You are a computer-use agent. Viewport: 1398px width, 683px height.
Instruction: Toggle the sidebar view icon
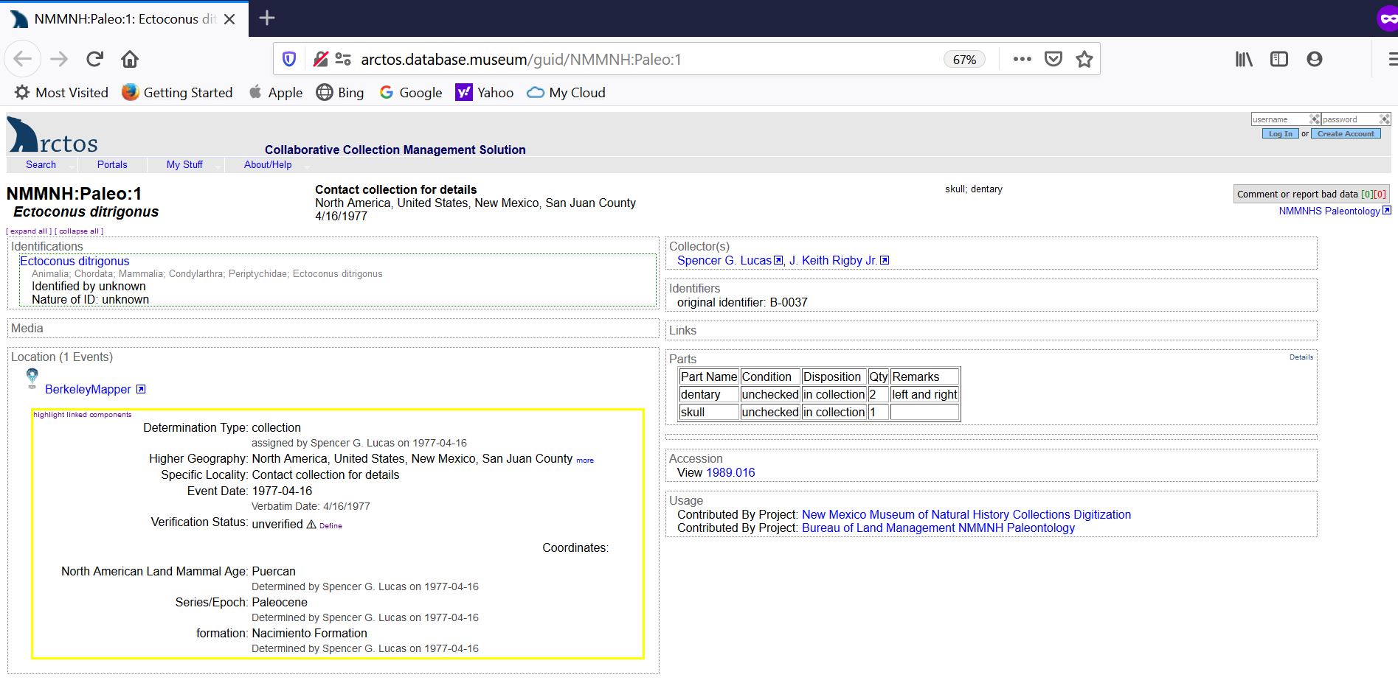tap(1278, 59)
